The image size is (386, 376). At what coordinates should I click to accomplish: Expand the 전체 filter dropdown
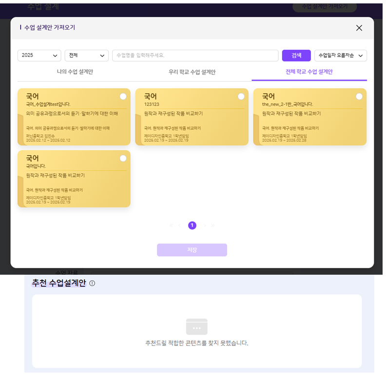(86, 56)
